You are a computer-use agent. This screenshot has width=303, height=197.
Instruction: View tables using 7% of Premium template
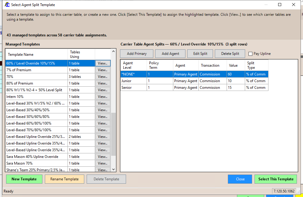click(103, 70)
